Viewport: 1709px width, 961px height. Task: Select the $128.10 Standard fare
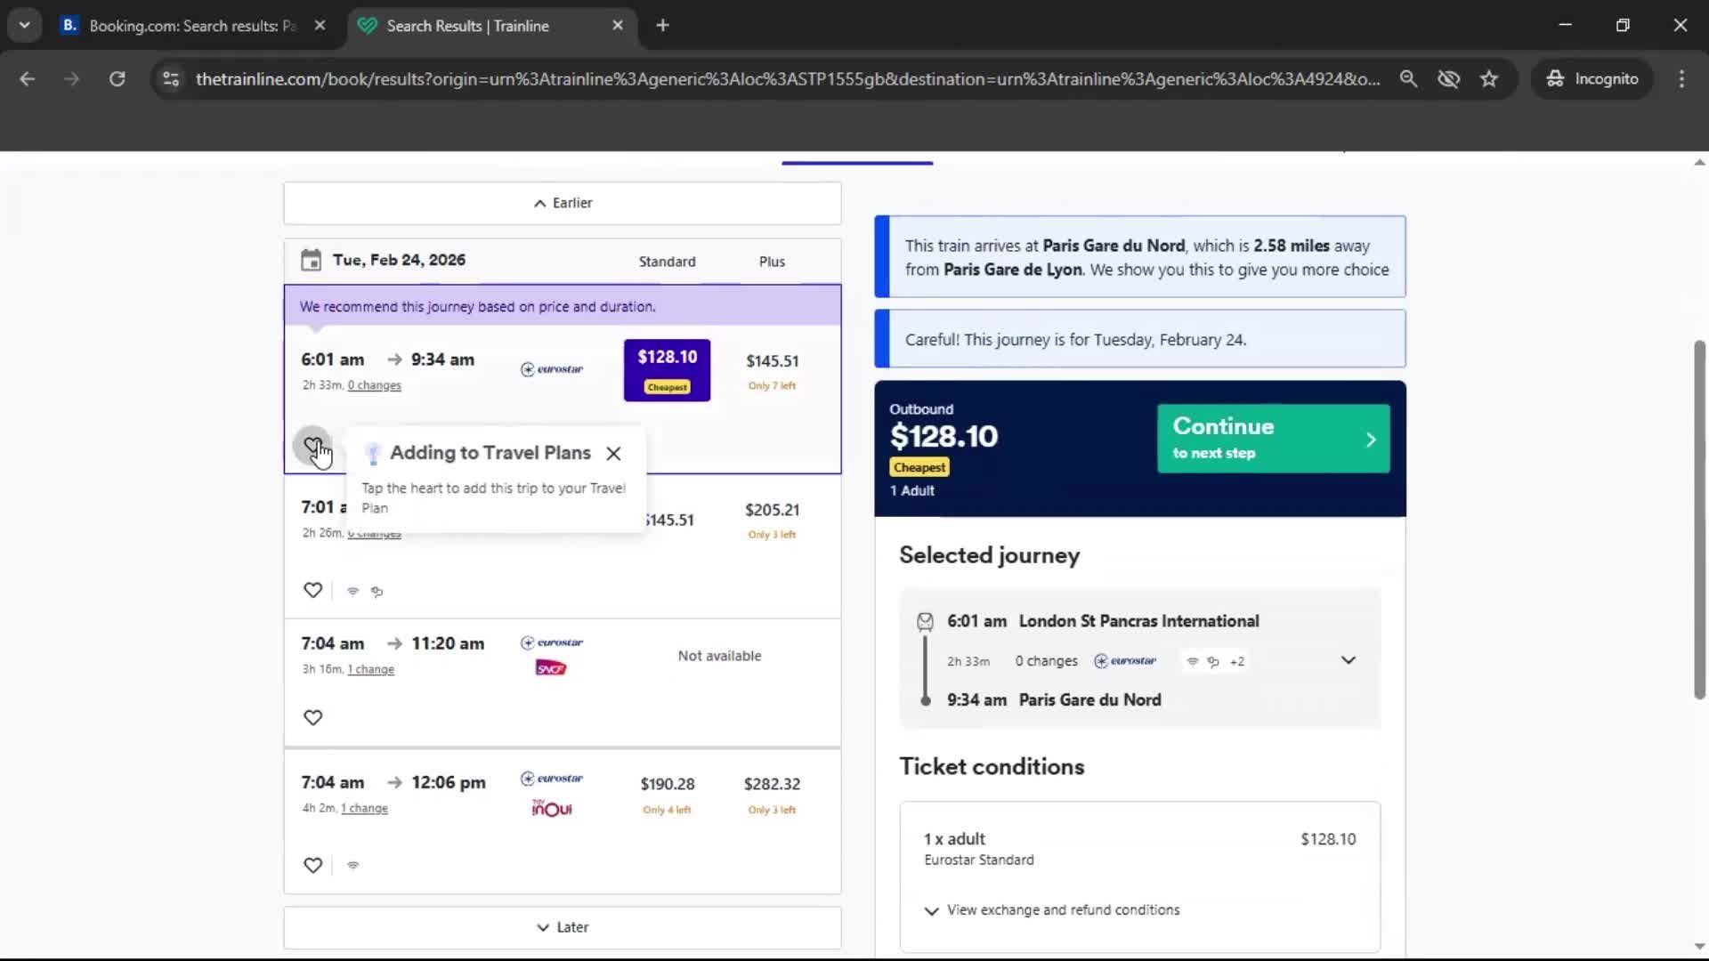click(667, 369)
